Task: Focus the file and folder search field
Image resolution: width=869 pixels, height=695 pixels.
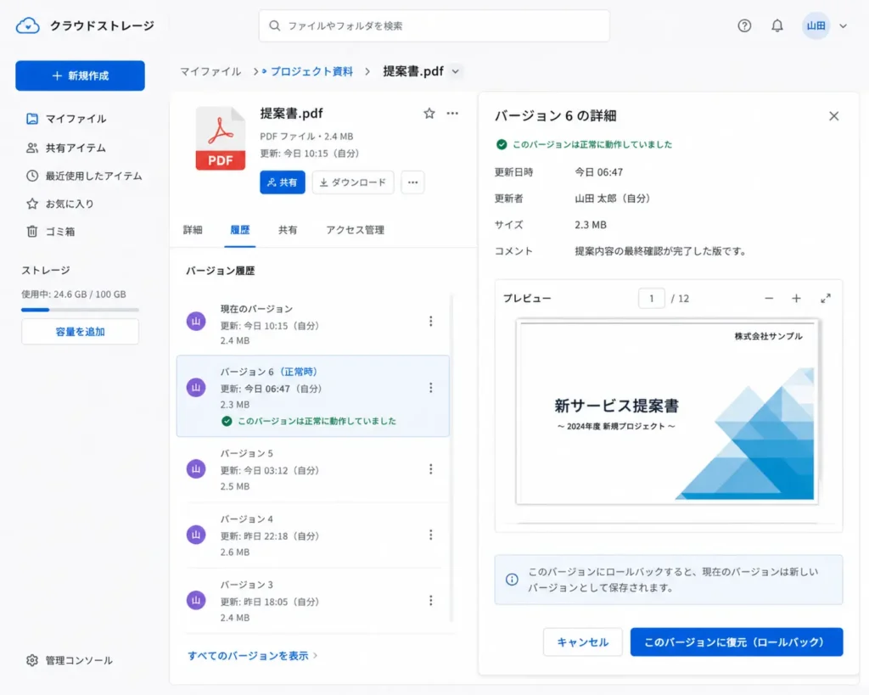Action: 434,25
